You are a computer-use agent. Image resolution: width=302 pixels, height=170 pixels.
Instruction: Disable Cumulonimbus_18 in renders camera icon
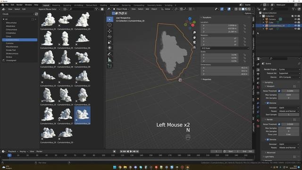pyautogui.click(x=299, y=25)
